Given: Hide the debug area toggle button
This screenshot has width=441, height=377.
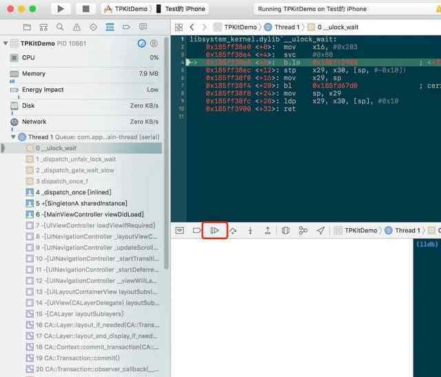Looking at the screenshot, I should pyautogui.click(x=179, y=230).
